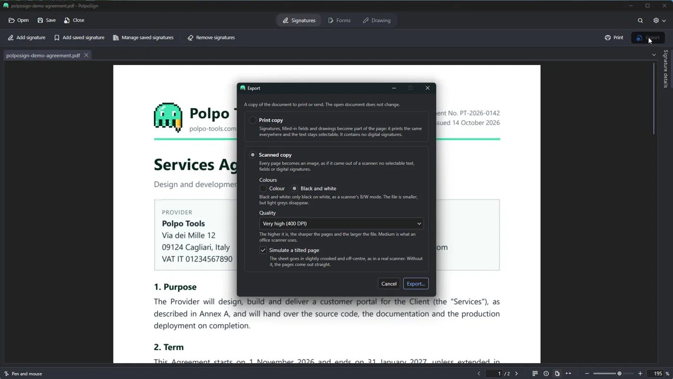Open the document info icon
Image resolution: width=673 pixels, height=379 pixels.
click(x=546, y=374)
